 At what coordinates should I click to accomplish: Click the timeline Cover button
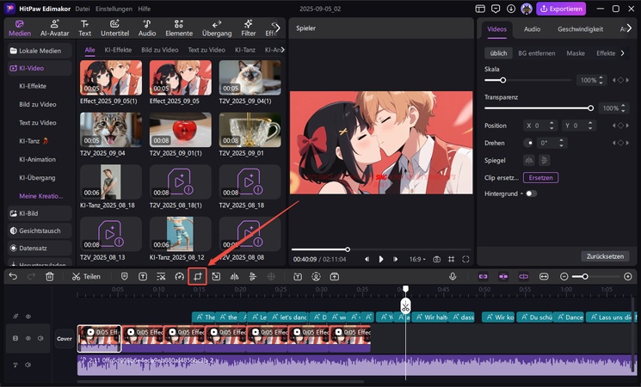click(x=65, y=339)
